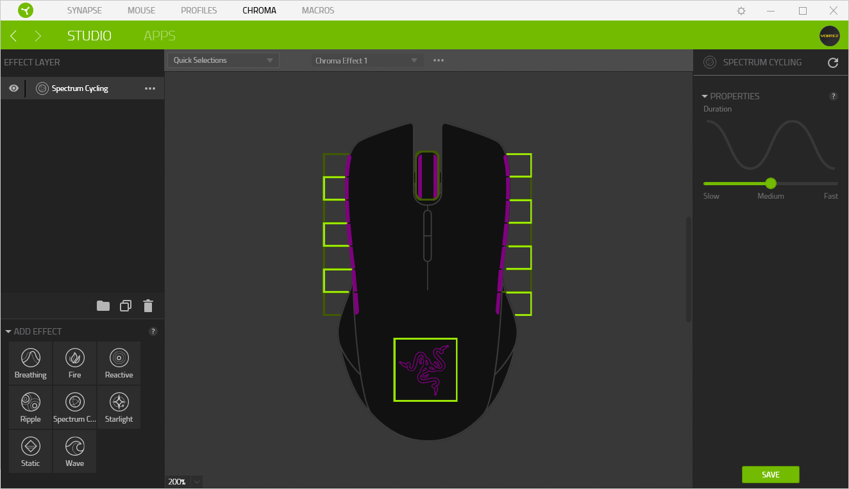
Task: Add the Starlight effect
Action: pos(119,407)
